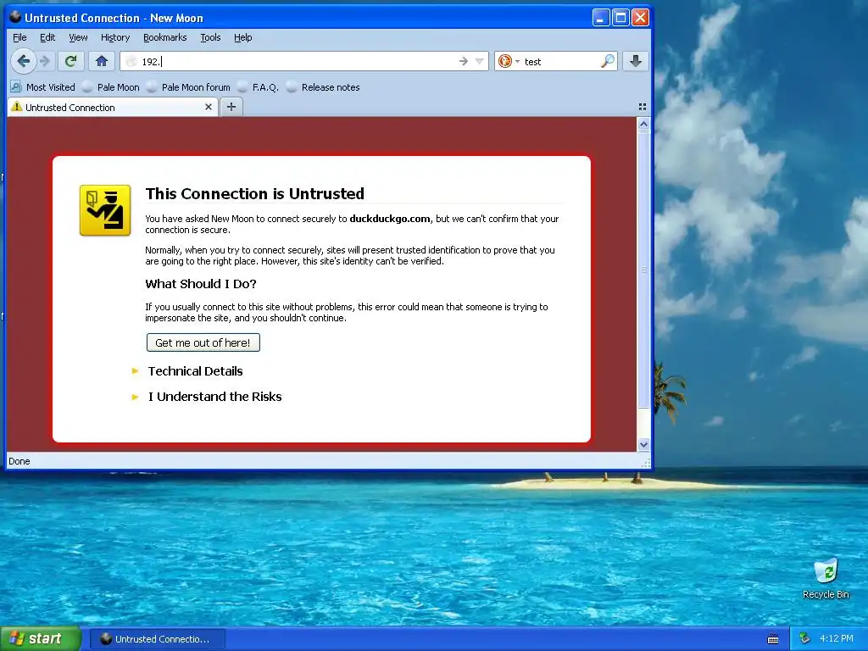Open Most Visited bookmarks folder
Screen dimensions: 868x651
(42, 87)
